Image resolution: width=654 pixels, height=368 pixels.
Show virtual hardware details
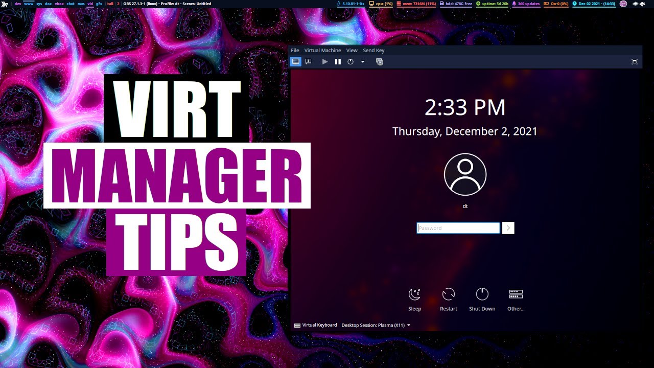(x=308, y=61)
